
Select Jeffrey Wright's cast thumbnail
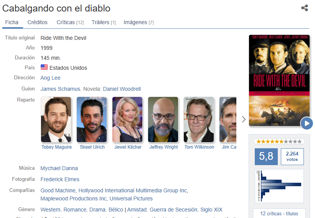click(163, 120)
